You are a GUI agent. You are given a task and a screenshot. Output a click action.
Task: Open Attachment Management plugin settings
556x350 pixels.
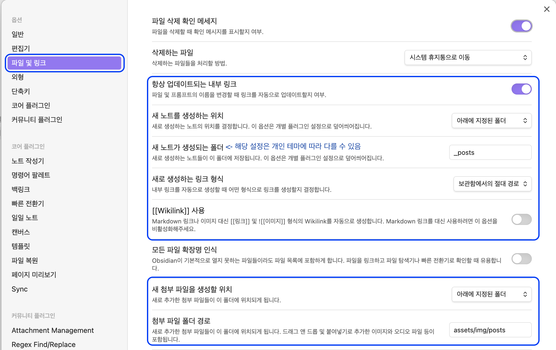(64, 330)
